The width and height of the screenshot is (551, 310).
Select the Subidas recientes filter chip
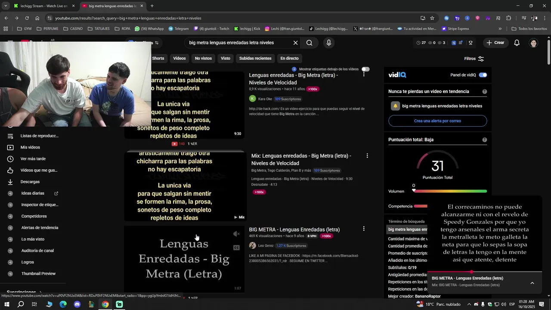point(255,59)
